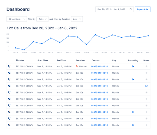Click the Recording column header
The height and width of the screenshot is (135, 157).
(133, 61)
